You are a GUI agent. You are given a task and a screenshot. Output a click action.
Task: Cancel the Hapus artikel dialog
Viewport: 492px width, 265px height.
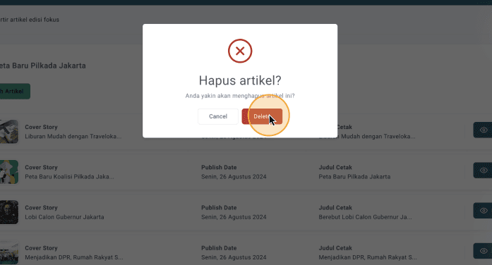218,116
